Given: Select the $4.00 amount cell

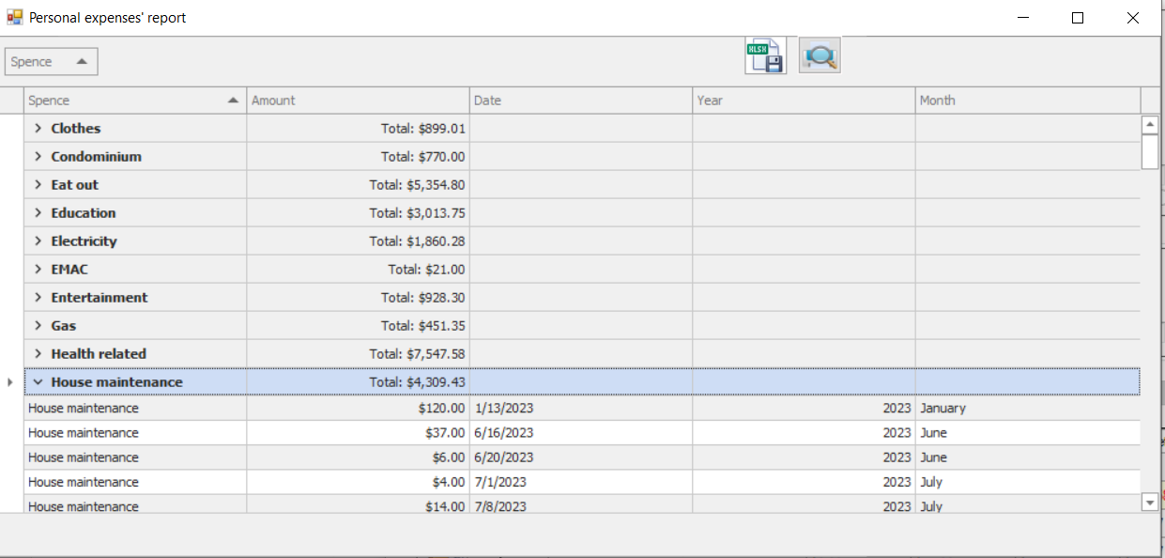Looking at the screenshot, I should [358, 482].
